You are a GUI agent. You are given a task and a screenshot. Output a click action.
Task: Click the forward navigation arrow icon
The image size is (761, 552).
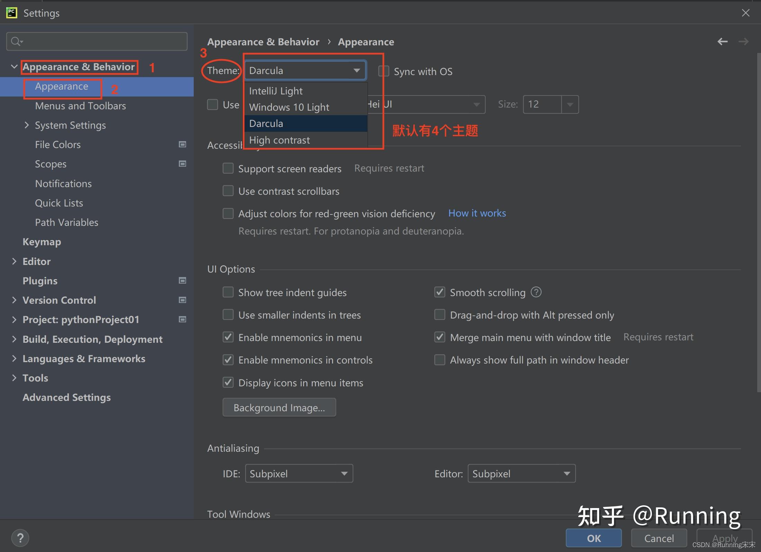pyautogui.click(x=743, y=42)
